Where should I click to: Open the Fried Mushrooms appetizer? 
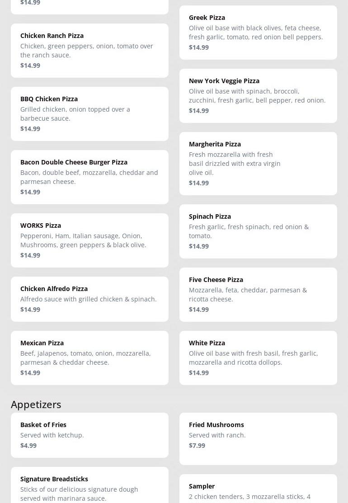[258, 438]
